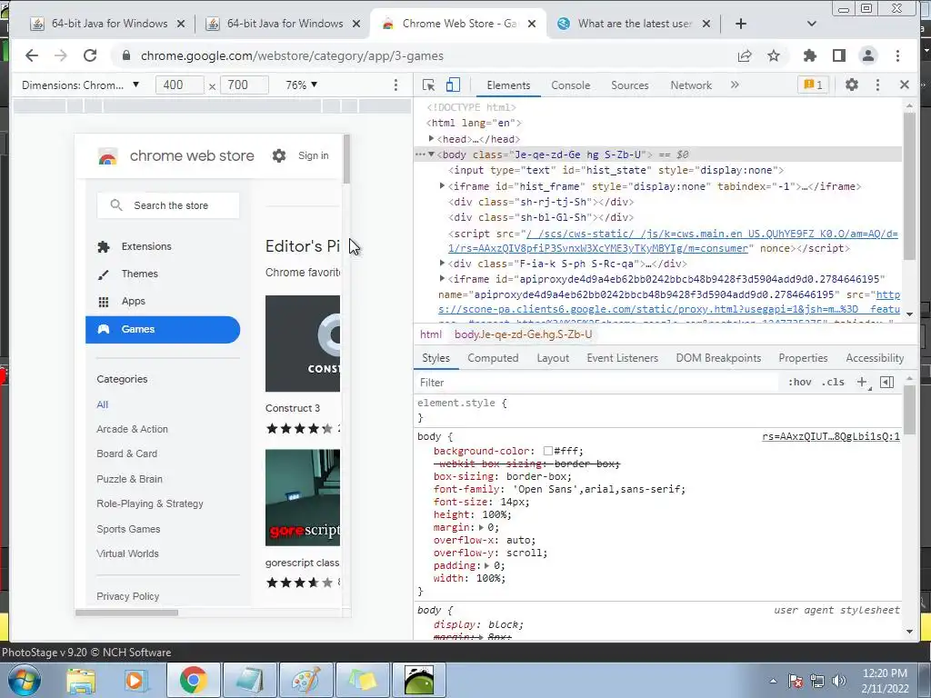Screen dimensions: 931x698
Task: Open the tab search dropdown
Action: click(812, 24)
